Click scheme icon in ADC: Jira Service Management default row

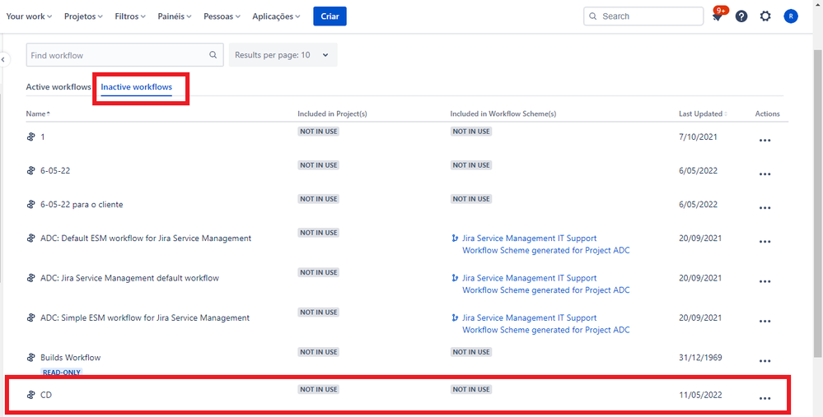click(455, 278)
